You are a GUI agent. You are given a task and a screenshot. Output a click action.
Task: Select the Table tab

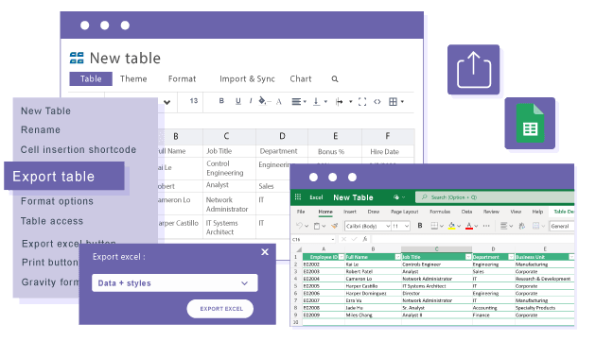[x=91, y=78]
